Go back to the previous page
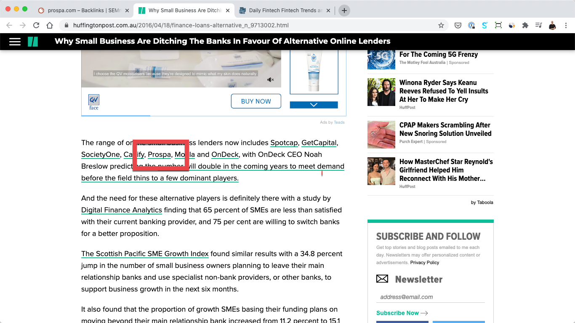The width and height of the screenshot is (575, 323). point(9,25)
